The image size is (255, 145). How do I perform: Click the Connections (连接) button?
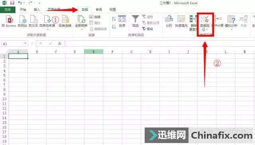[x=95, y=17]
